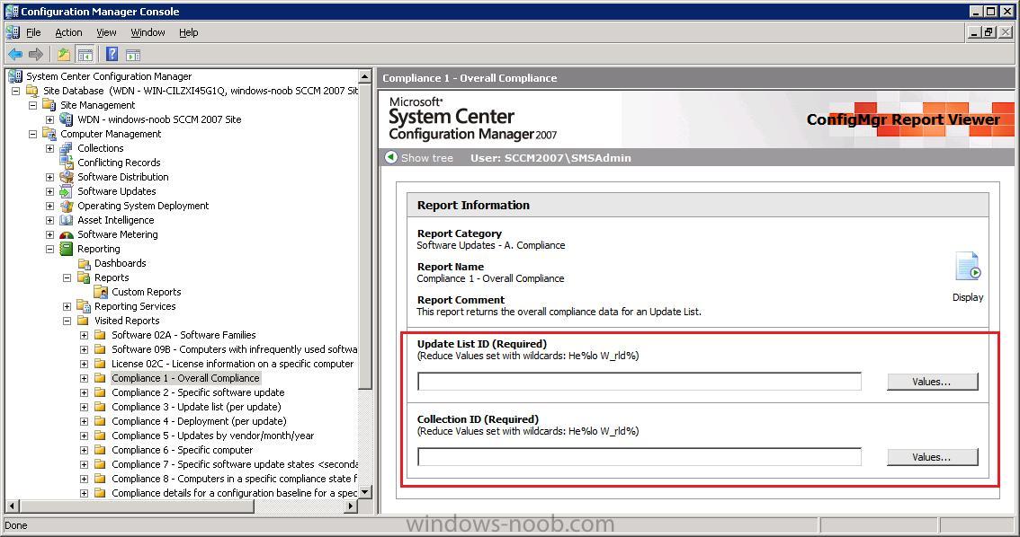Click the WDN site server icon
This screenshot has height=537, width=1020.
[x=66, y=119]
